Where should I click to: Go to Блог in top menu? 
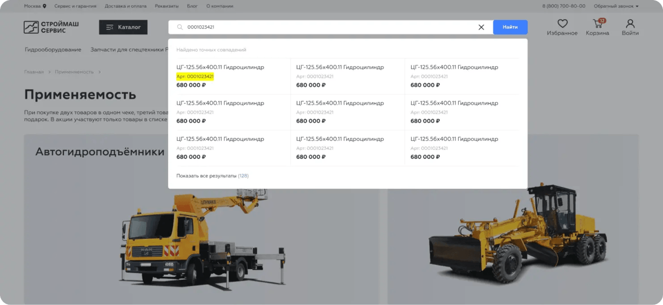coord(192,6)
